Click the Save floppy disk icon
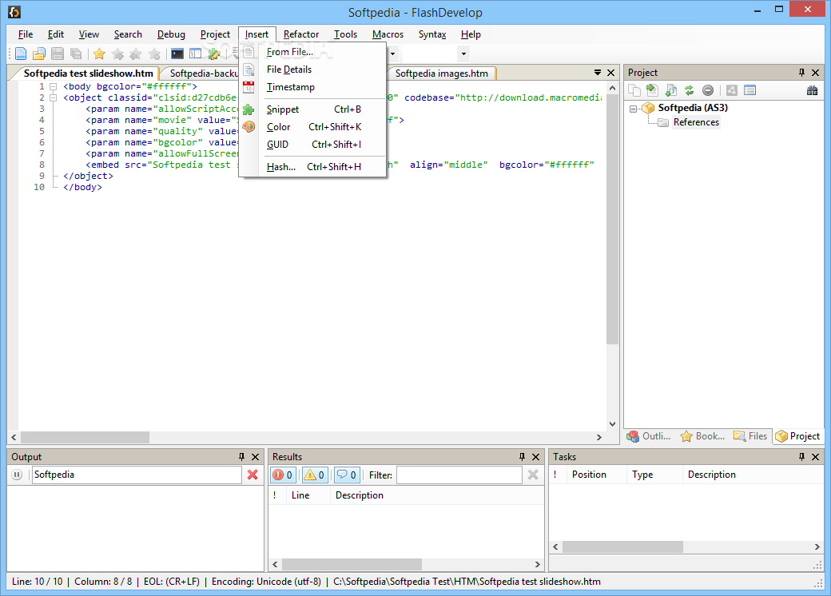 pos(58,54)
